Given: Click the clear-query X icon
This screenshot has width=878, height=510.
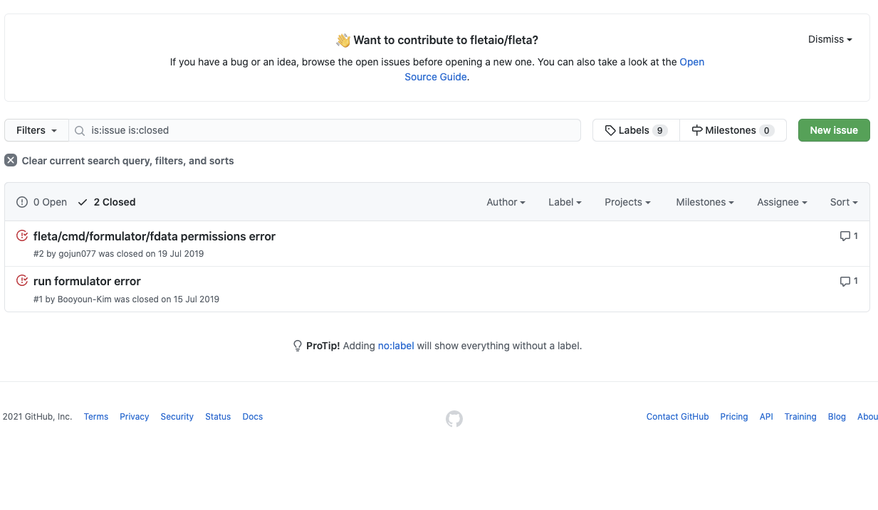Looking at the screenshot, I should [11, 160].
